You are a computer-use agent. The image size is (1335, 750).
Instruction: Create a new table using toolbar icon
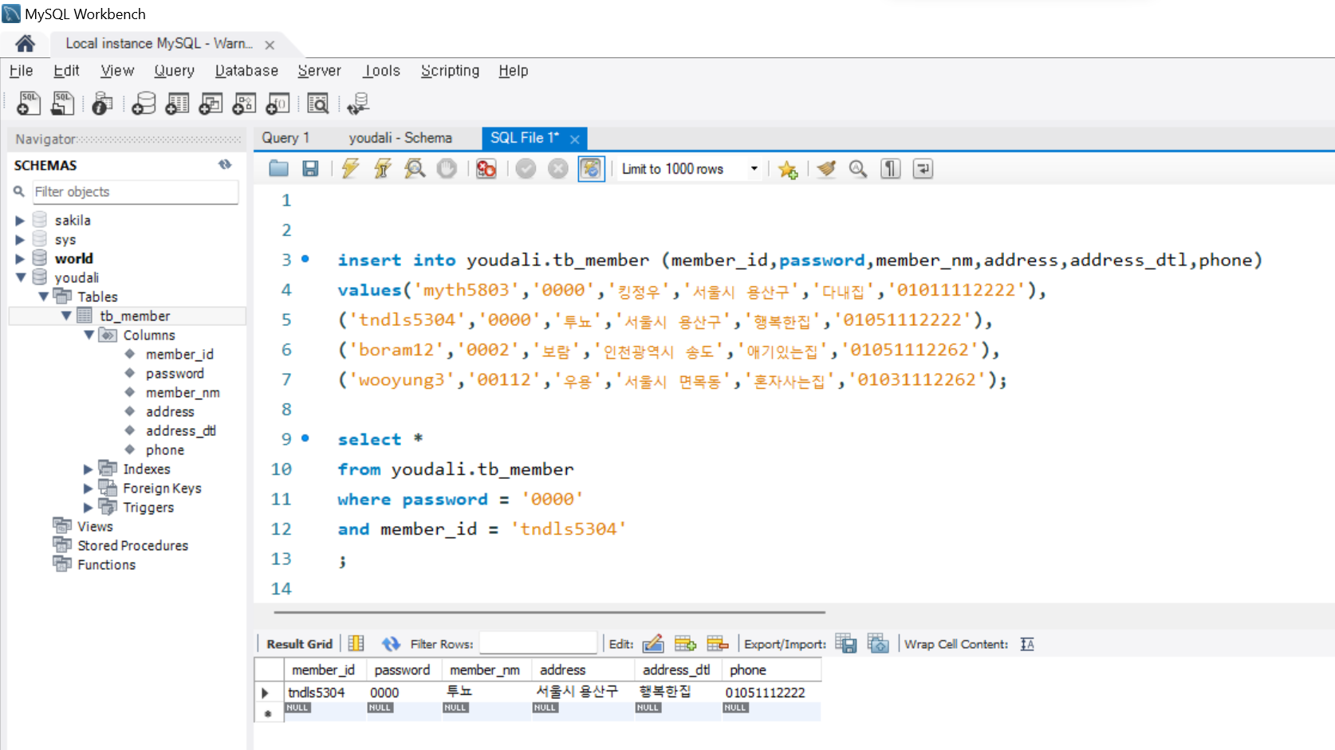click(177, 103)
